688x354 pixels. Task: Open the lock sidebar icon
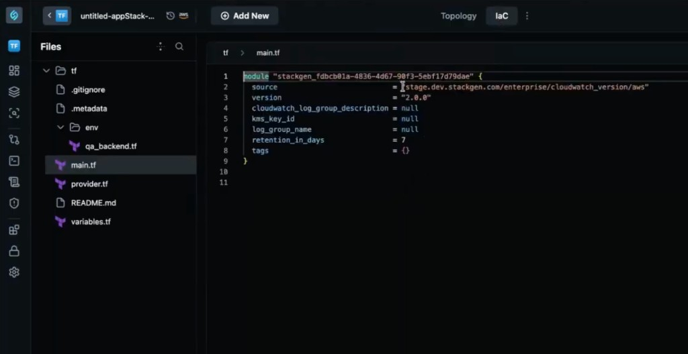pyautogui.click(x=14, y=251)
